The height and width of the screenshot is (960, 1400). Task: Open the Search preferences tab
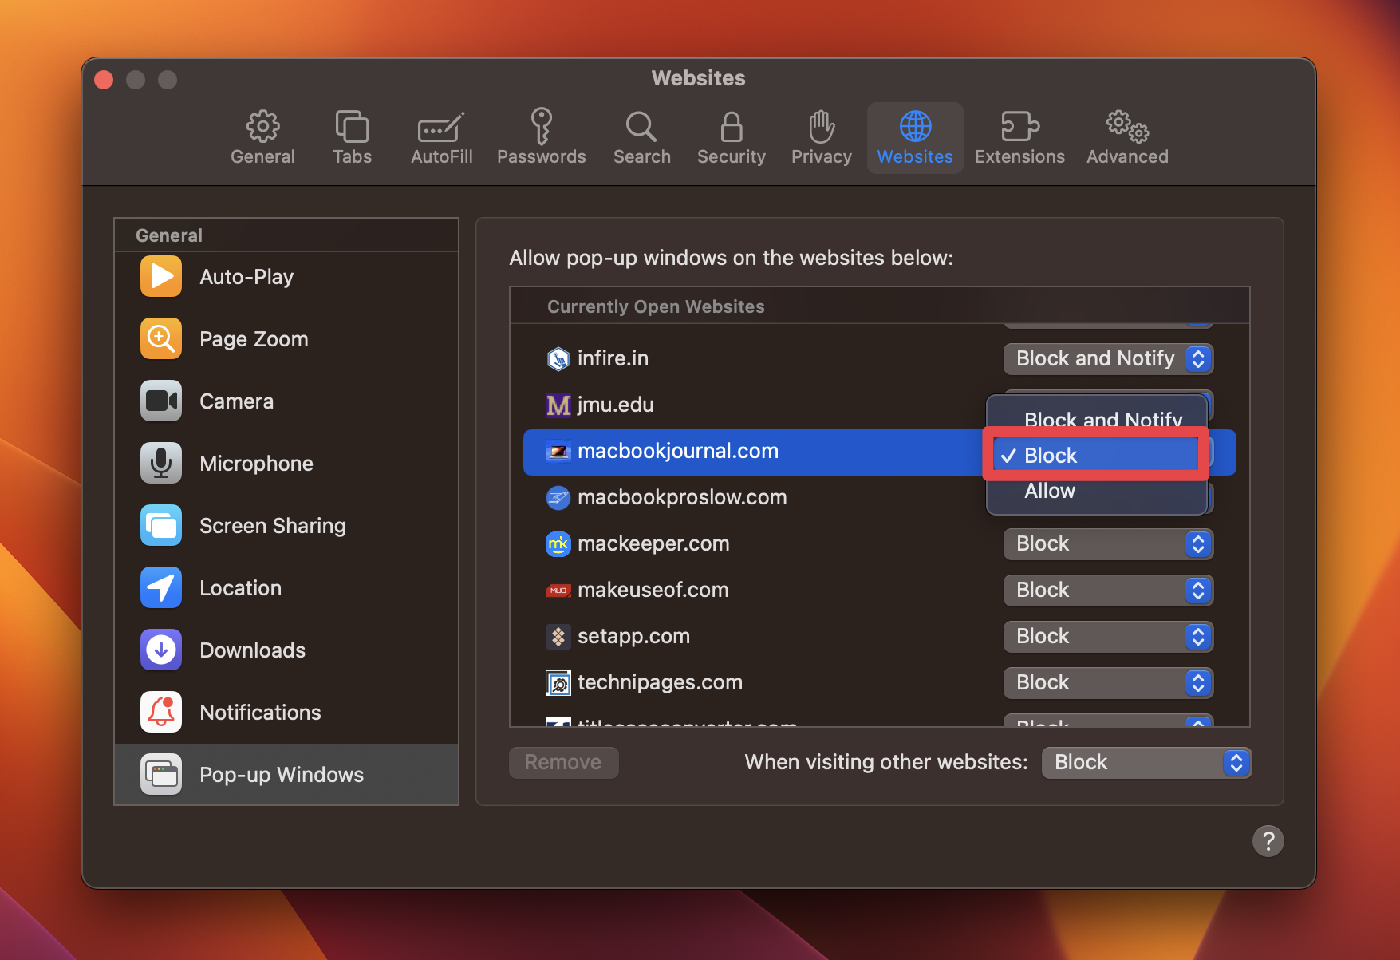[x=641, y=138]
